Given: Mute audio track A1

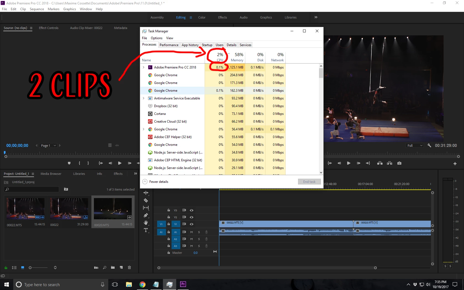Looking at the screenshot, I should click(191, 232).
